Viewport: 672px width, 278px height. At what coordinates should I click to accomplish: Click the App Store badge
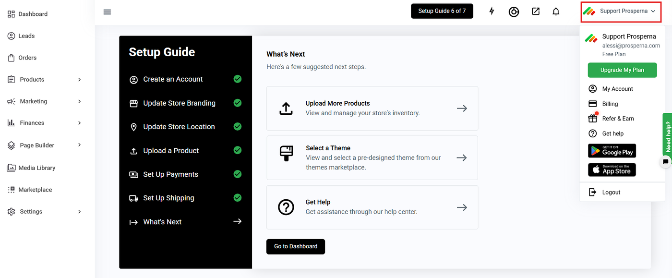coord(612,169)
